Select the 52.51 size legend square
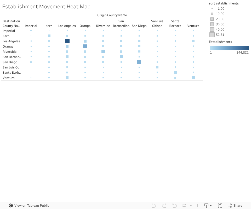Image resolution: width=251 pixels, height=209 pixels. click(x=212, y=35)
